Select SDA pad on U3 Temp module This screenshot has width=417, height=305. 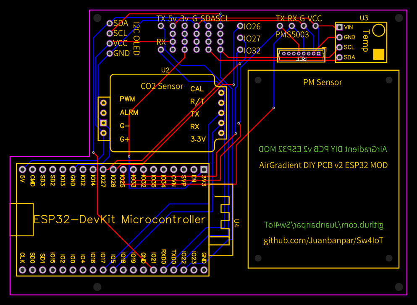coord(339,57)
